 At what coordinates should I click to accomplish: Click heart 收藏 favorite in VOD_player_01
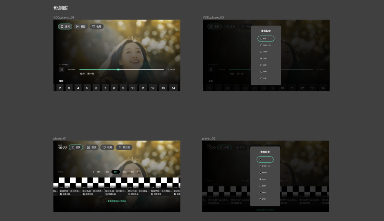coord(96,27)
